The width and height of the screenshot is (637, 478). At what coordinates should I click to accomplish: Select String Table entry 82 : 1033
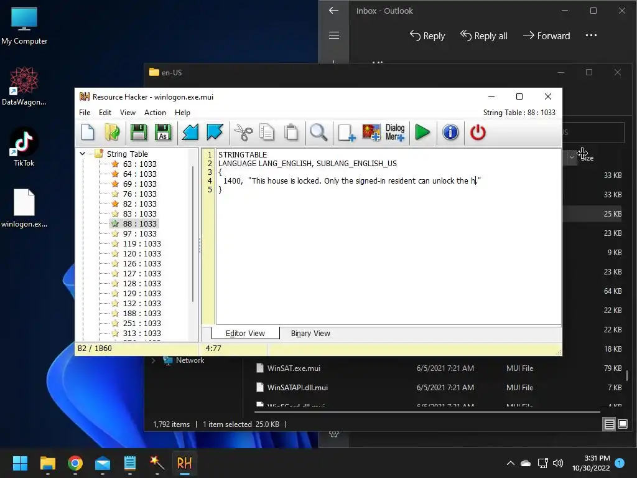139,204
